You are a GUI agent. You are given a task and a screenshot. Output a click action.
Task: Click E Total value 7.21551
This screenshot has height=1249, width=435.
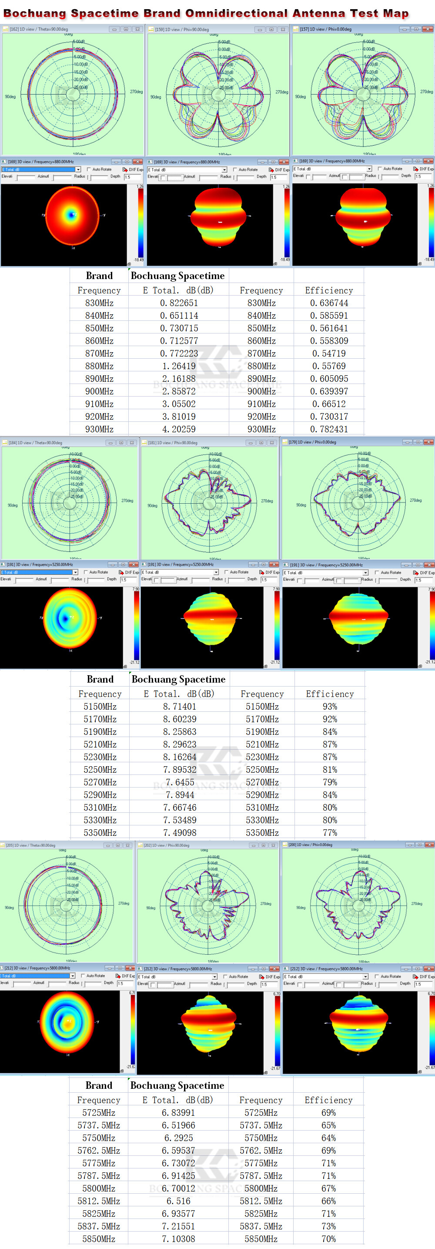pyautogui.click(x=178, y=1226)
